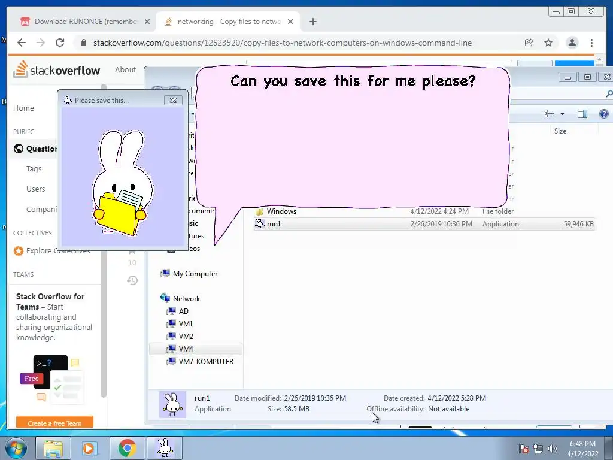Open Explore Collectives link
The height and width of the screenshot is (460, 613).
coord(51,251)
